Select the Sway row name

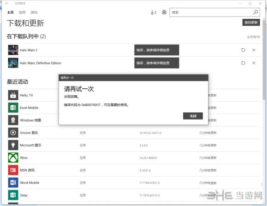23,195
